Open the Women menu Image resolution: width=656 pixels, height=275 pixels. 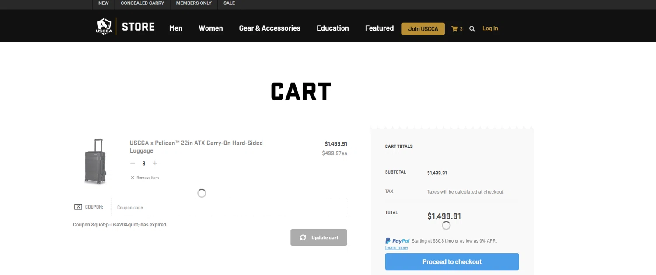[211, 28]
